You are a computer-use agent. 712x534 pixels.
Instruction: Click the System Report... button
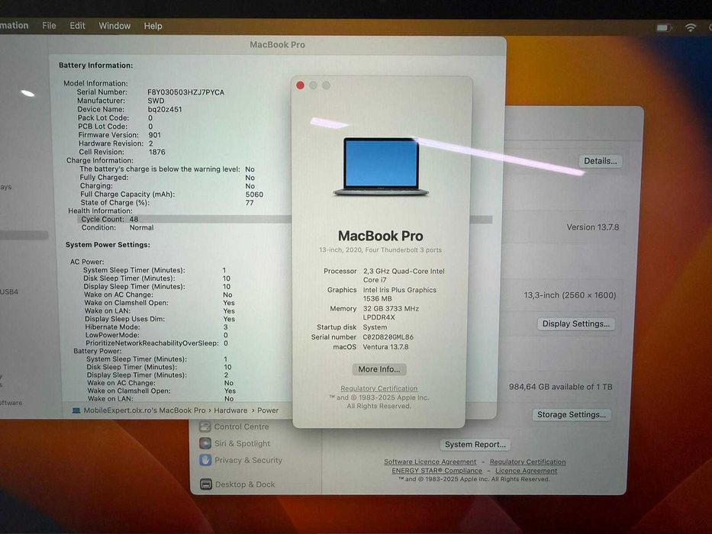tap(475, 445)
